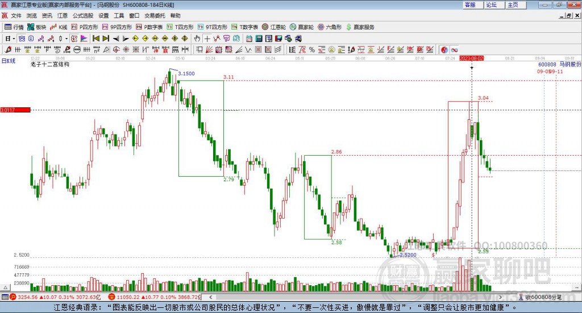Open the 9P四方形 tool
Image resolution: width=582 pixels, height=313 pixels.
click(x=117, y=27)
